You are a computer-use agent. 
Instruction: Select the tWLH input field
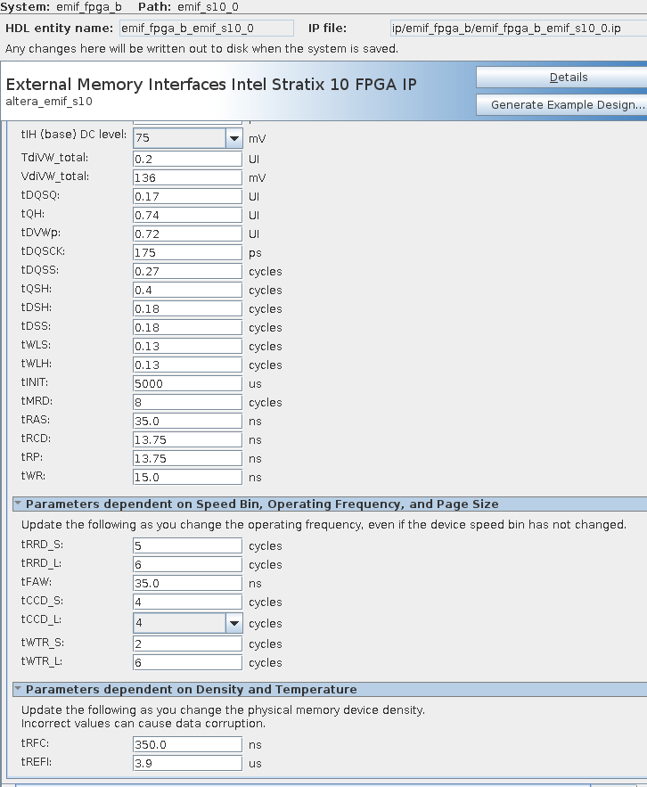tap(188, 365)
